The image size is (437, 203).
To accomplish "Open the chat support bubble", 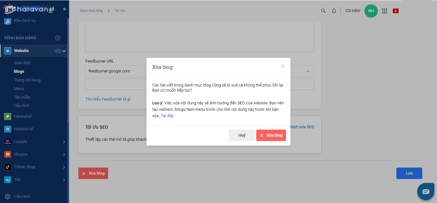I will click(425, 192).
